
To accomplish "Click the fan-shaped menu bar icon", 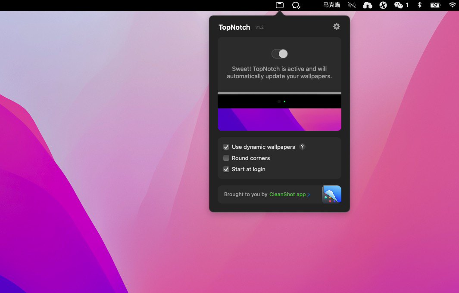I will (x=383, y=5).
